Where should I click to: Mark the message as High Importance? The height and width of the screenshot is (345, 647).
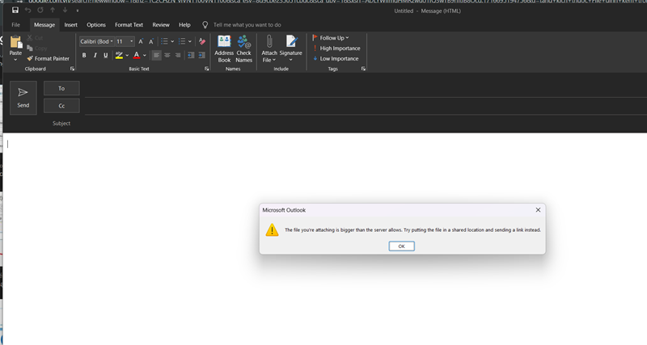pyautogui.click(x=336, y=48)
